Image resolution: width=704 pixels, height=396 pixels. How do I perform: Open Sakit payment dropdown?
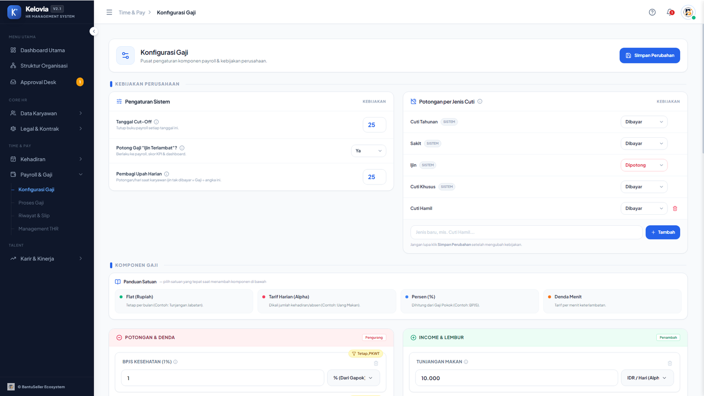point(644,143)
